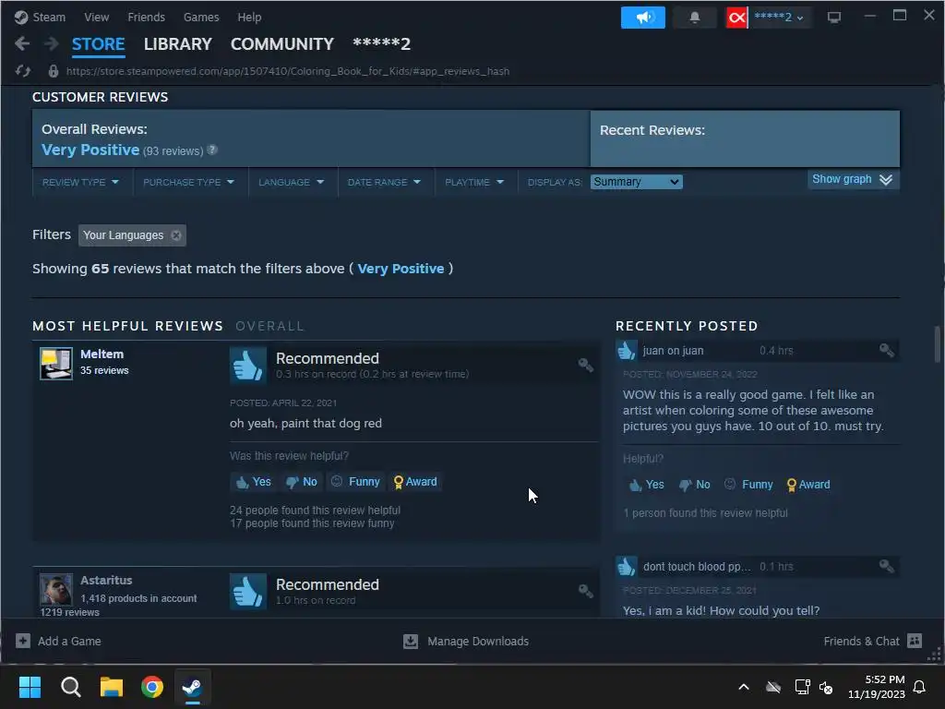Open the View menu
Screen dimensions: 945x709
tap(96, 17)
